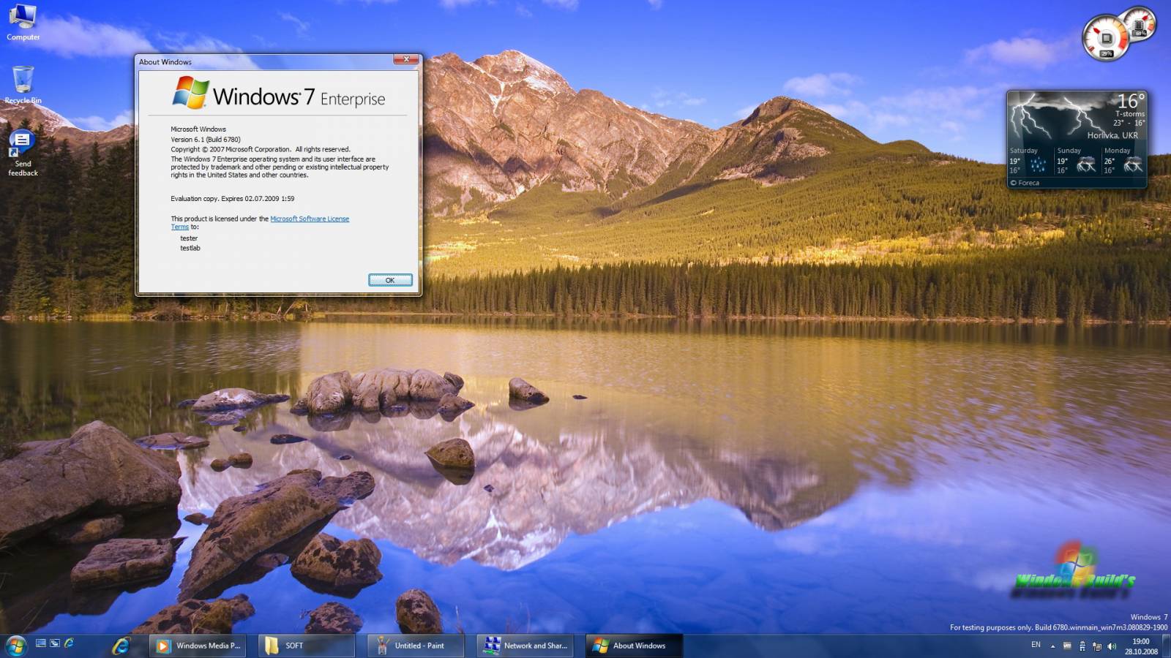Click the 16° current temperature in weather gadget
1171x658 pixels.
(x=1131, y=101)
